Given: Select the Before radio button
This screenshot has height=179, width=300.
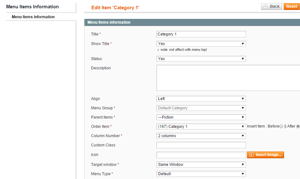Looking at the screenshot, I should pyautogui.click(x=281, y=126).
